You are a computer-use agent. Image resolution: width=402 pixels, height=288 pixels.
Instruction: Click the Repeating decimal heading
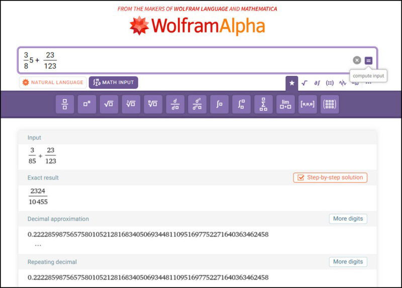[52, 262]
